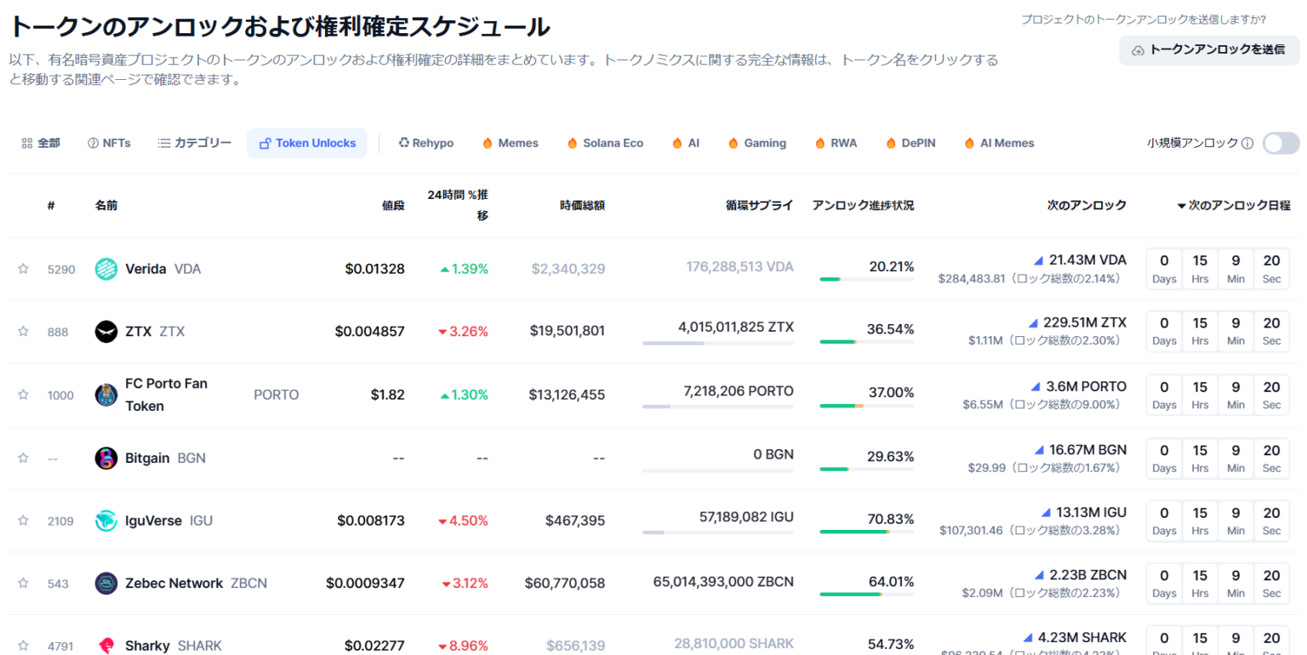The width and height of the screenshot is (1307, 655).
Task: Add ZTX to favorites via star icon
Action: point(23,331)
